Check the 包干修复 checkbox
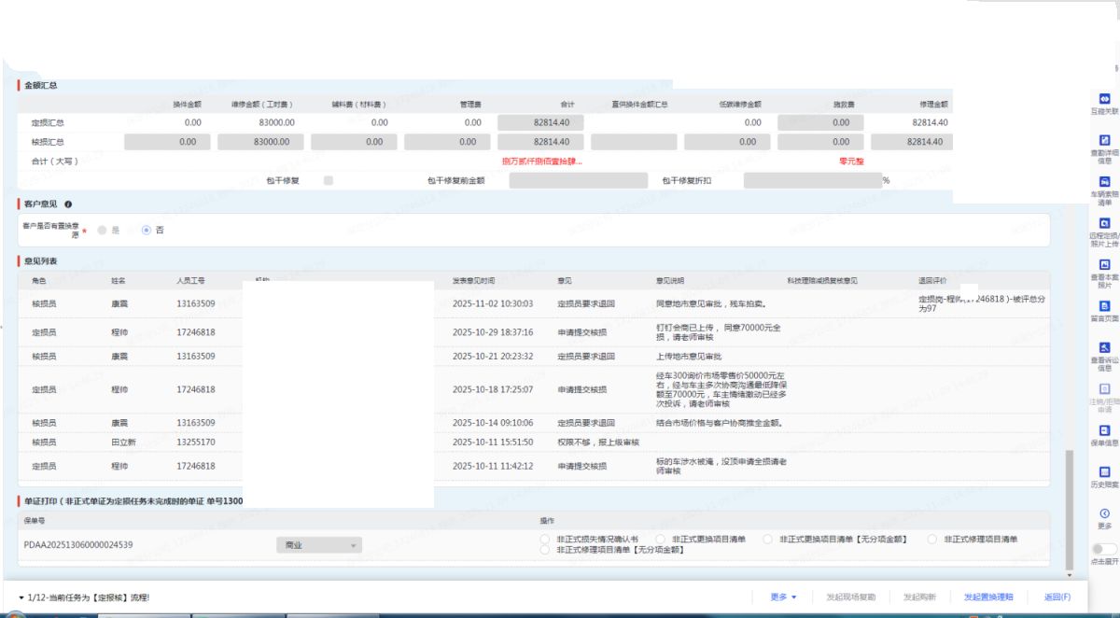The width and height of the screenshot is (1120, 618). click(329, 180)
